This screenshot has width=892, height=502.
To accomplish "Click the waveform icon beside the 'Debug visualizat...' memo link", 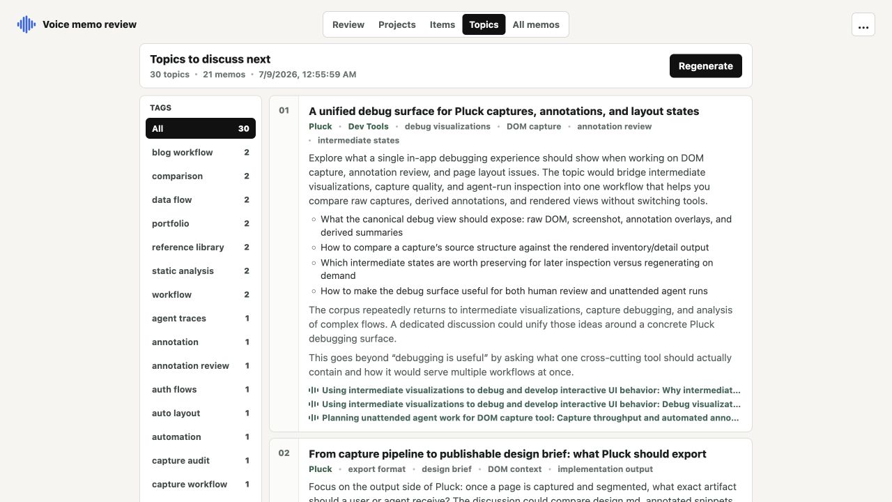I will (314, 404).
